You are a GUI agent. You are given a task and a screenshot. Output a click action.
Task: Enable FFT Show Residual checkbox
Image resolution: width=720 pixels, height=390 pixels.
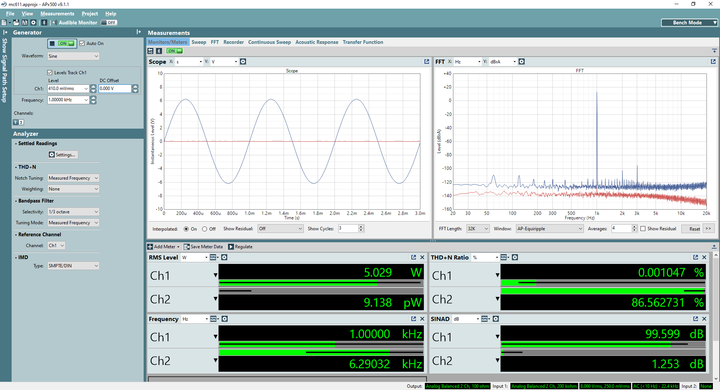point(643,229)
